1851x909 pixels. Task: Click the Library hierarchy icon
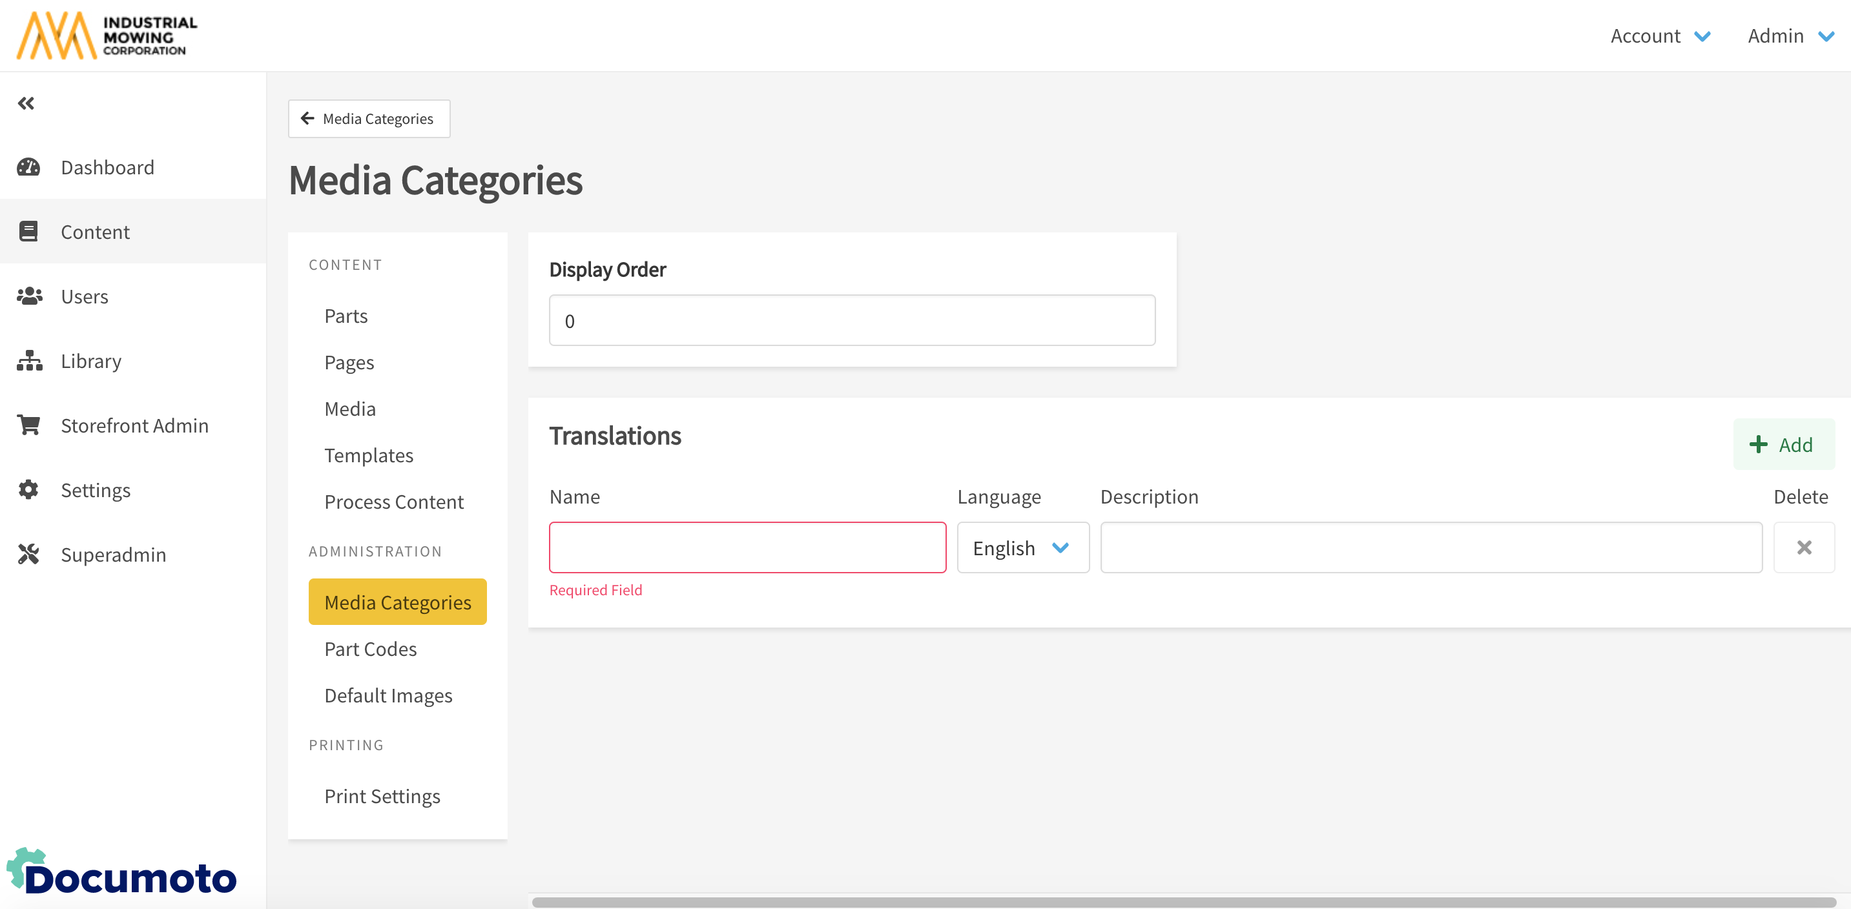(x=29, y=360)
